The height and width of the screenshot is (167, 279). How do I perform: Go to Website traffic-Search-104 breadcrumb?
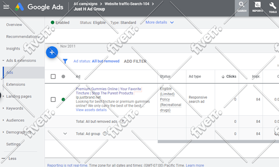click(127, 4)
